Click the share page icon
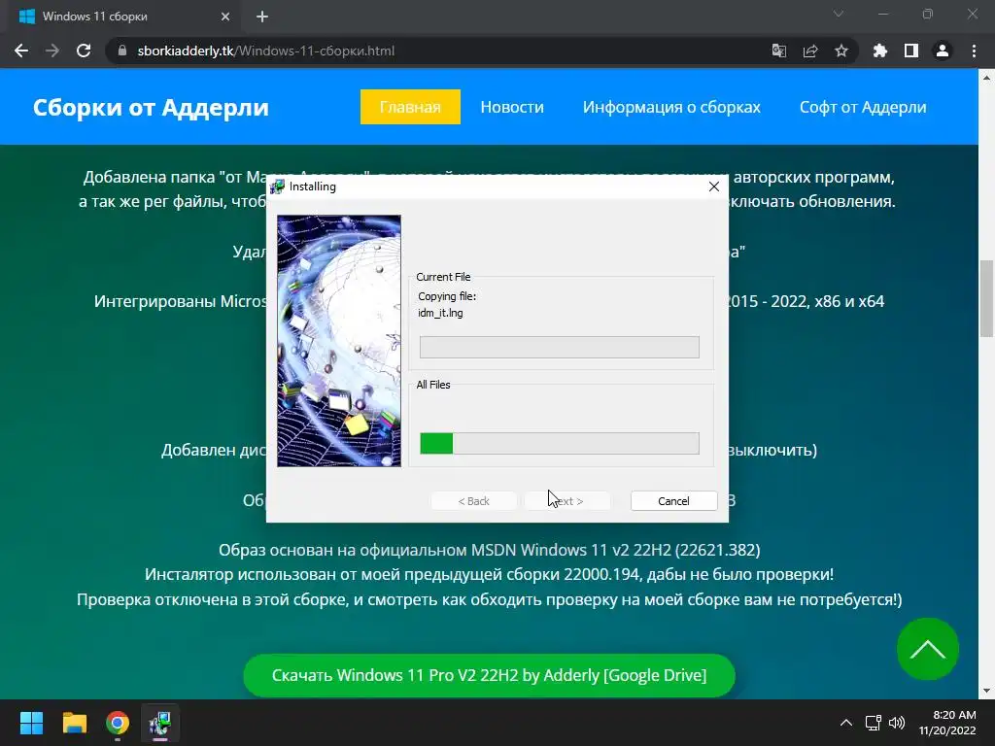Viewport: 995px width, 746px height. [810, 51]
